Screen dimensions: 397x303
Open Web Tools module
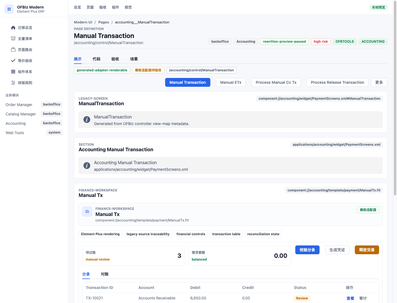pyautogui.click(x=34, y=133)
